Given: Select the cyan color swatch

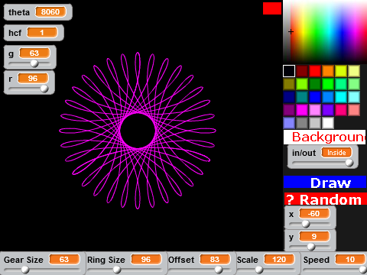Looking at the screenshot, I should tap(341, 97).
